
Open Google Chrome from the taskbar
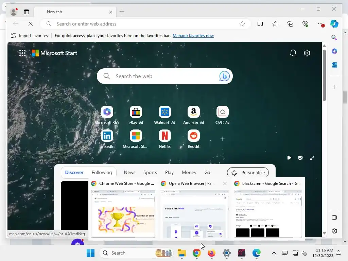(x=197, y=253)
